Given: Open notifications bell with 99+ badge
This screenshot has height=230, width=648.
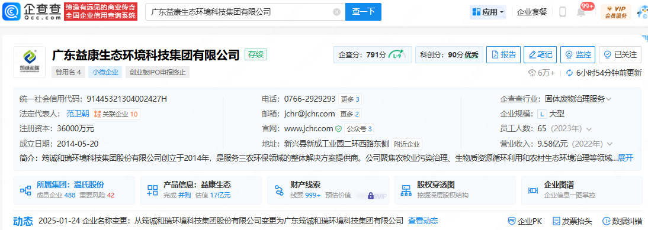Looking at the screenshot, I should pos(582,12).
